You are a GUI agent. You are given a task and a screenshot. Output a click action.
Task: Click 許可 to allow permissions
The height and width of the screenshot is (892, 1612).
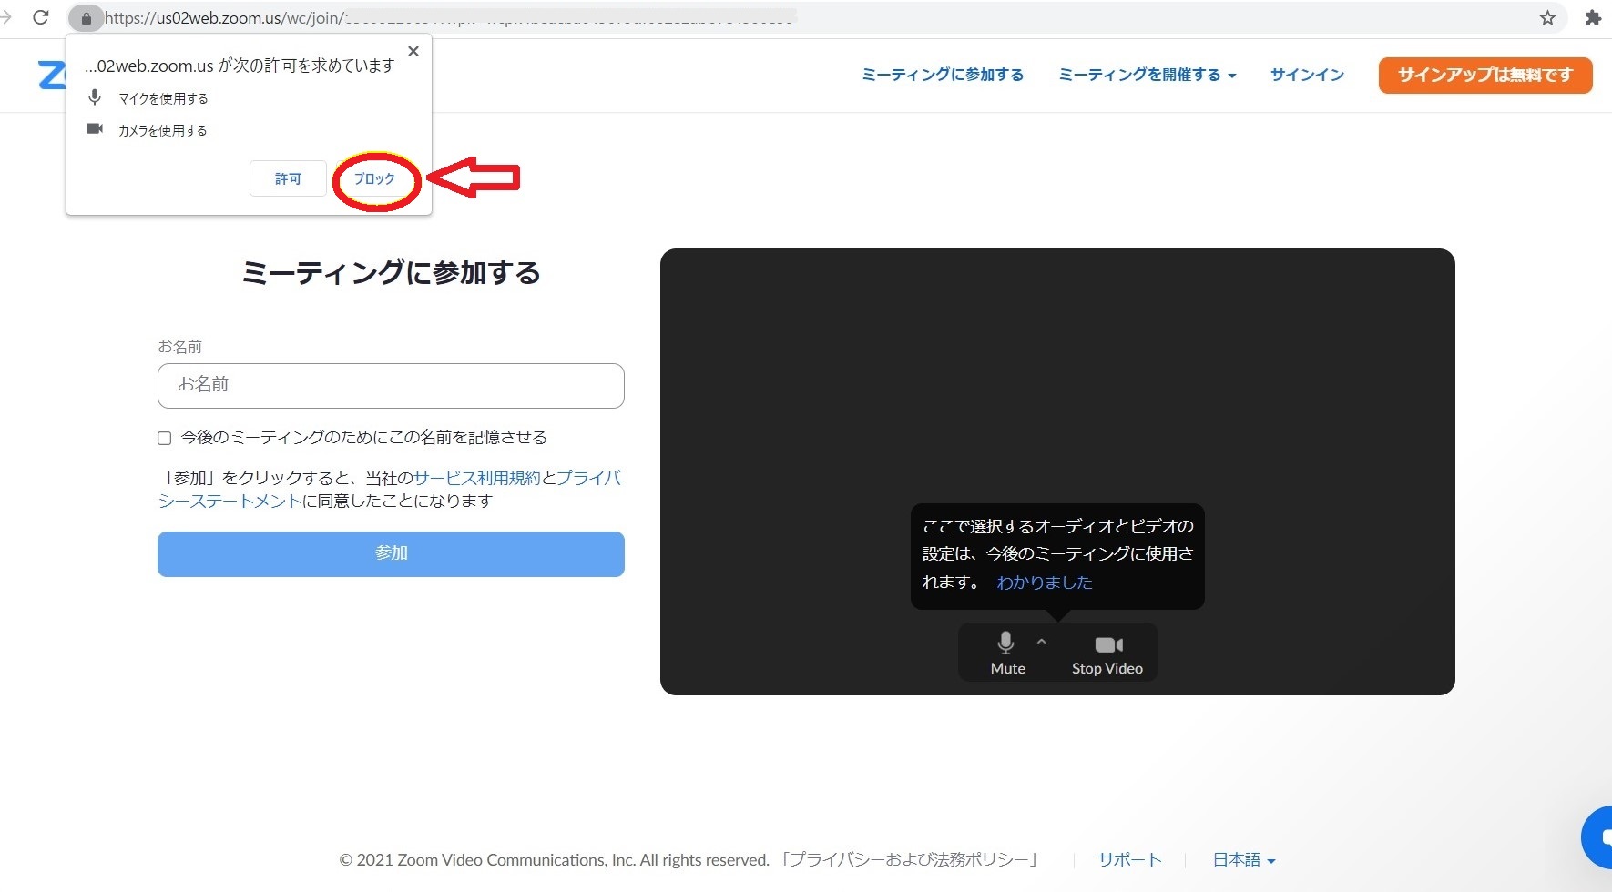pyautogui.click(x=288, y=178)
